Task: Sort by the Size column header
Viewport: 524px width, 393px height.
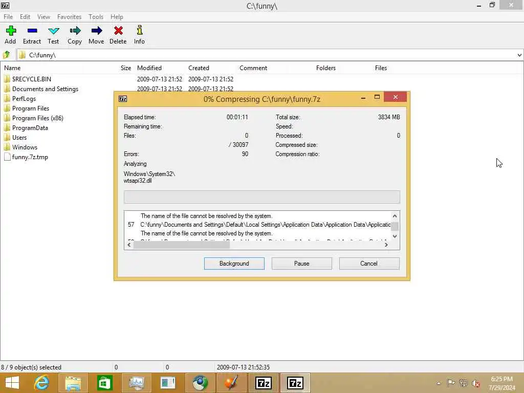Action: coord(126,68)
